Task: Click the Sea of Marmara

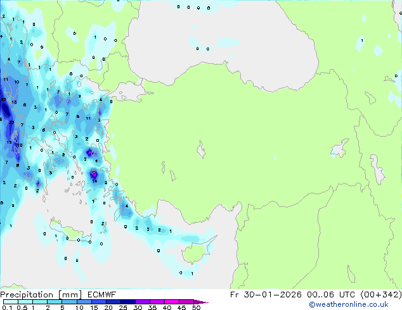Action: pos(129,95)
